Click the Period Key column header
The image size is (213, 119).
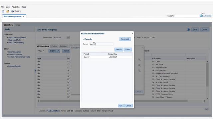112,54
